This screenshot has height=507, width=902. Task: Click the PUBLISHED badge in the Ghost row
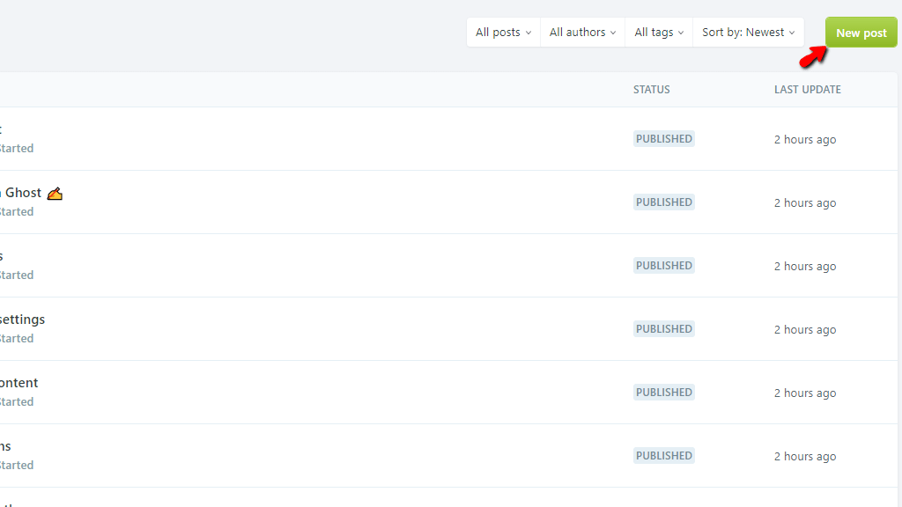click(x=663, y=202)
